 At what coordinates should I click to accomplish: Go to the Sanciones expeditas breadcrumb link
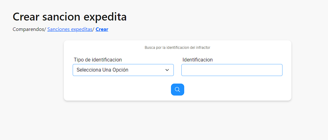tap(70, 29)
